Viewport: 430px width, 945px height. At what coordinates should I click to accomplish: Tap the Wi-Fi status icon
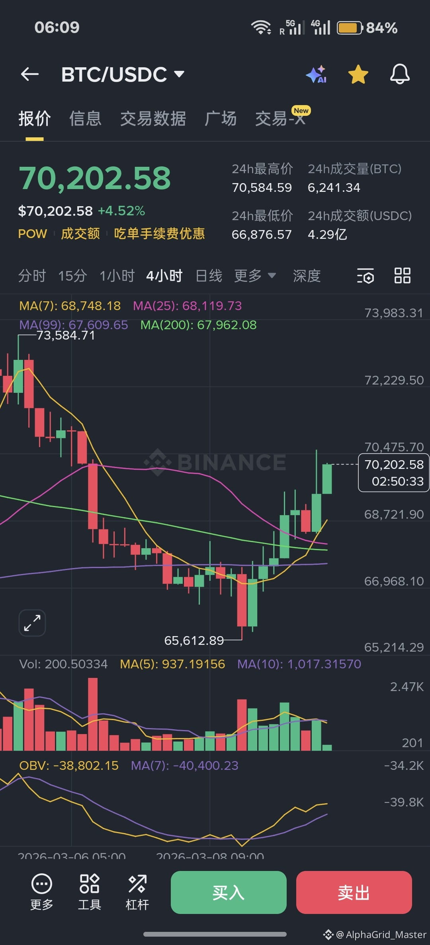click(x=261, y=27)
